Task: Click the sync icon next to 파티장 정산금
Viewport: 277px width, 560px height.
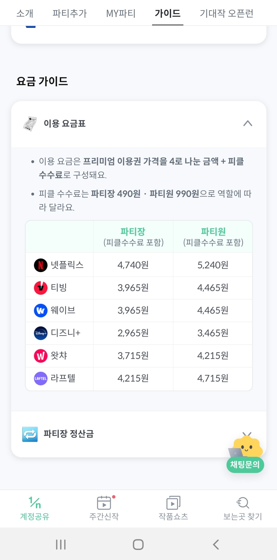Action: pos(30,434)
